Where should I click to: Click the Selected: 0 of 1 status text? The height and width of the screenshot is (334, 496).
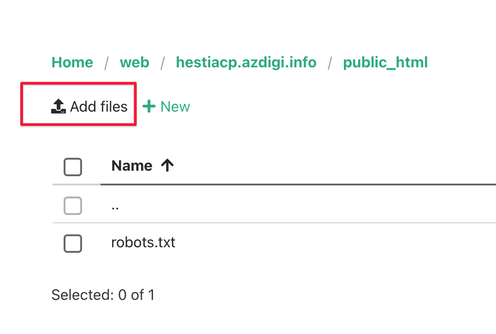pos(103,295)
